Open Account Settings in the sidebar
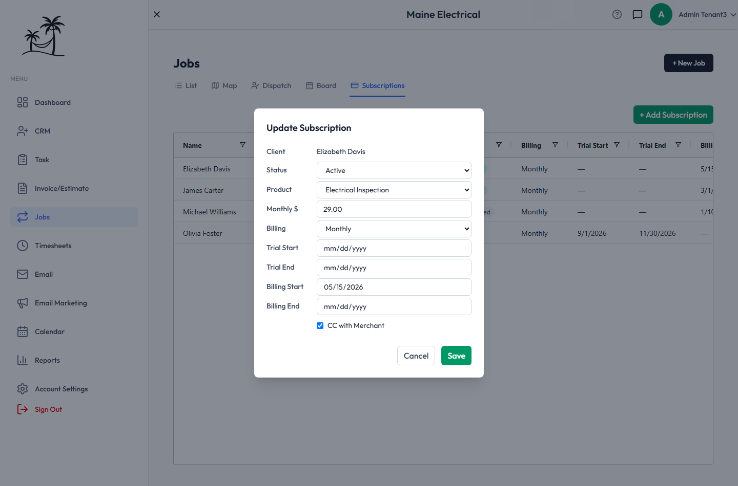This screenshot has width=738, height=486. tap(74, 389)
